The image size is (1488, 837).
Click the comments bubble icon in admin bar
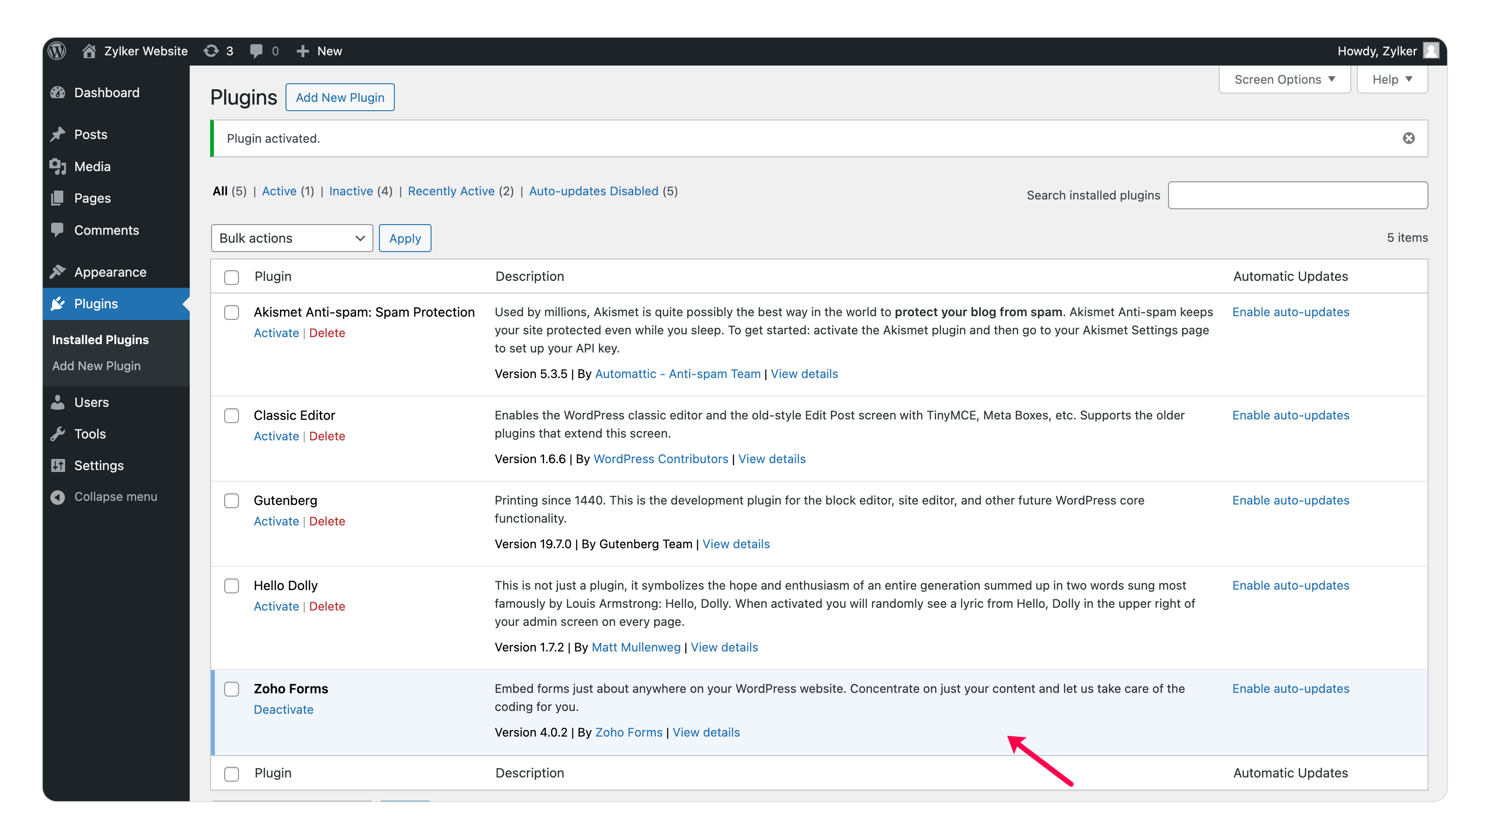click(256, 51)
